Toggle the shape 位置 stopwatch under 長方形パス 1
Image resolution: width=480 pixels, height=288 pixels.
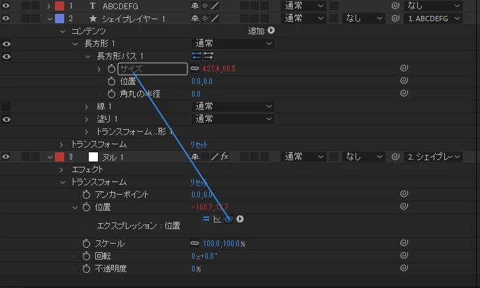(x=111, y=81)
